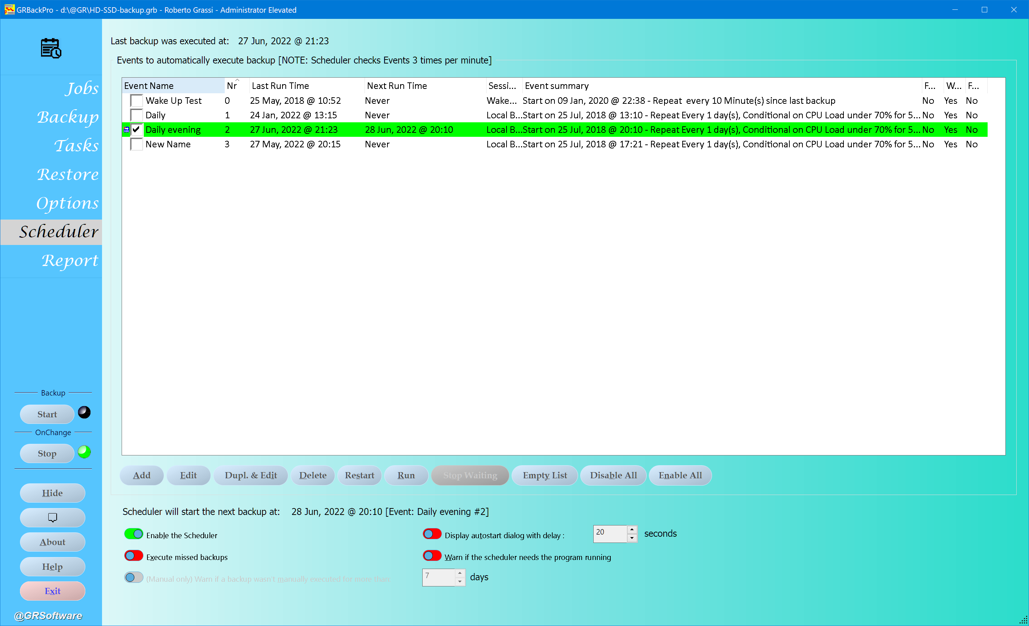Click the black status indicator beside Start

84,412
